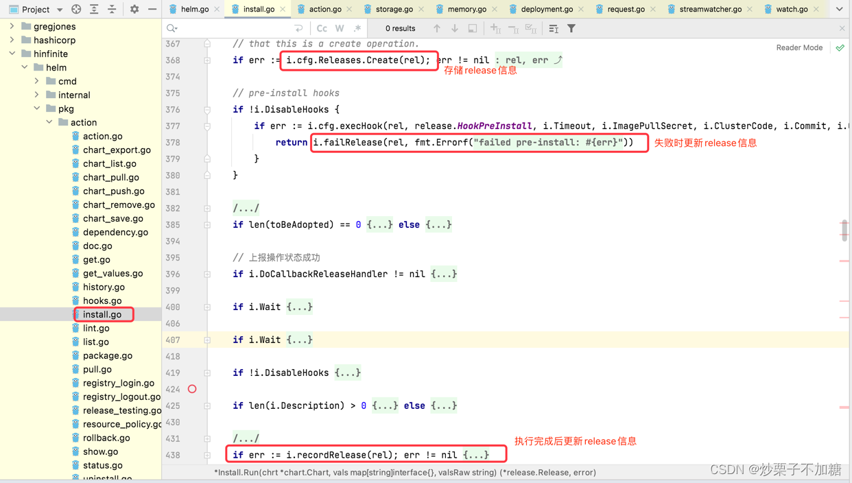Toggle fold marker at line 368

[207, 60]
